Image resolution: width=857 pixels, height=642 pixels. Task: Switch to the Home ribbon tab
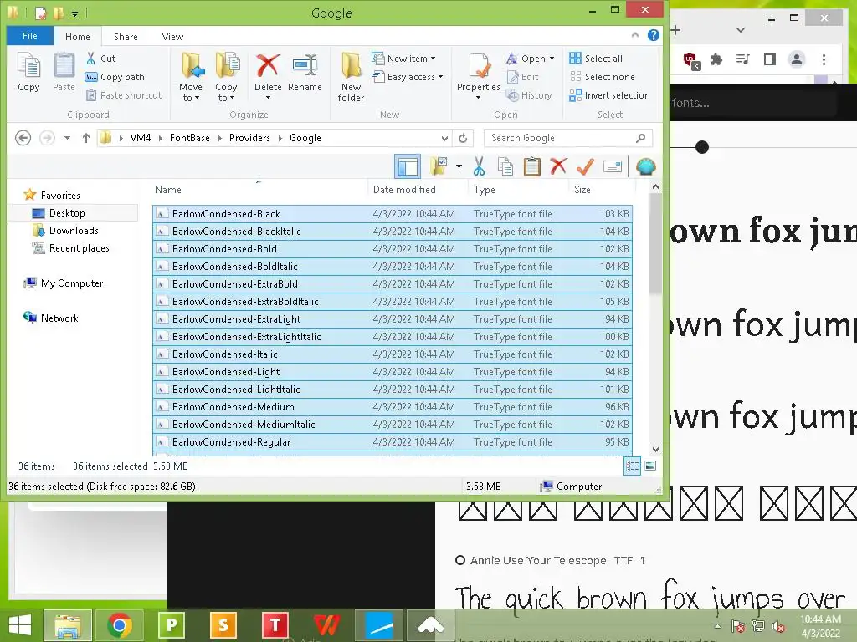click(x=78, y=37)
